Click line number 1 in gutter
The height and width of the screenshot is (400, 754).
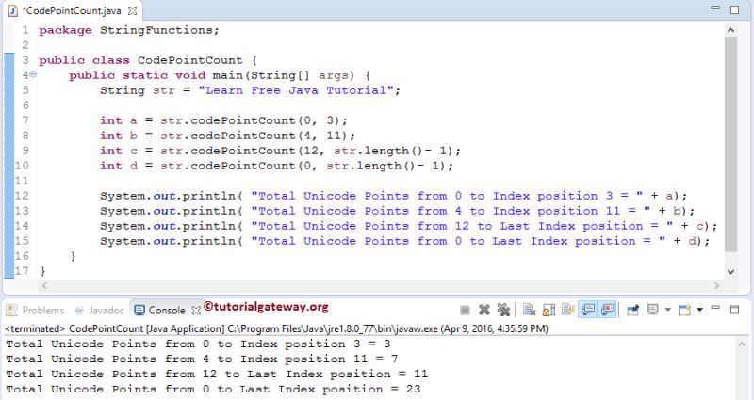tap(25, 30)
